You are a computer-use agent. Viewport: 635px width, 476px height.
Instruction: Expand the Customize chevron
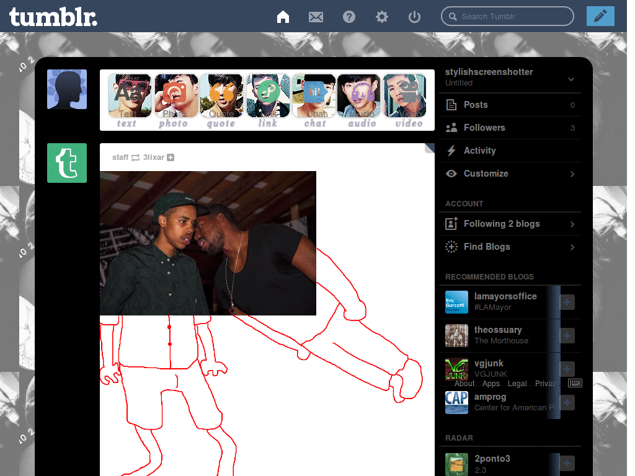(572, 174)
